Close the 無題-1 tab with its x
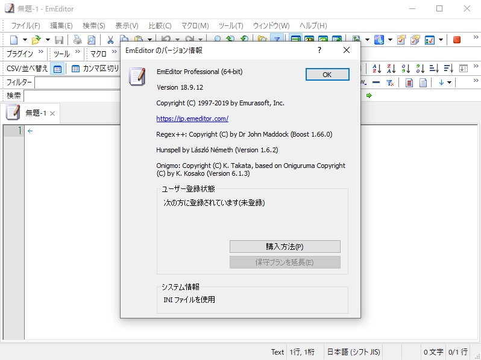 pos(52,114)
